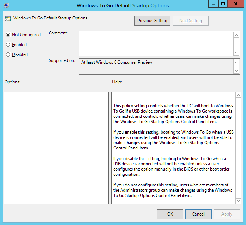Viewport: 246px width, 225px height.
Task: Click the policy setting icon beside the heading
Action: pyautogui.click(x=8, y=19)
